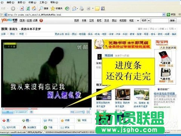Open third related video thumbnail with trees
The height and width of the screenshot is (136, 181).
click(x=141, y=94)
